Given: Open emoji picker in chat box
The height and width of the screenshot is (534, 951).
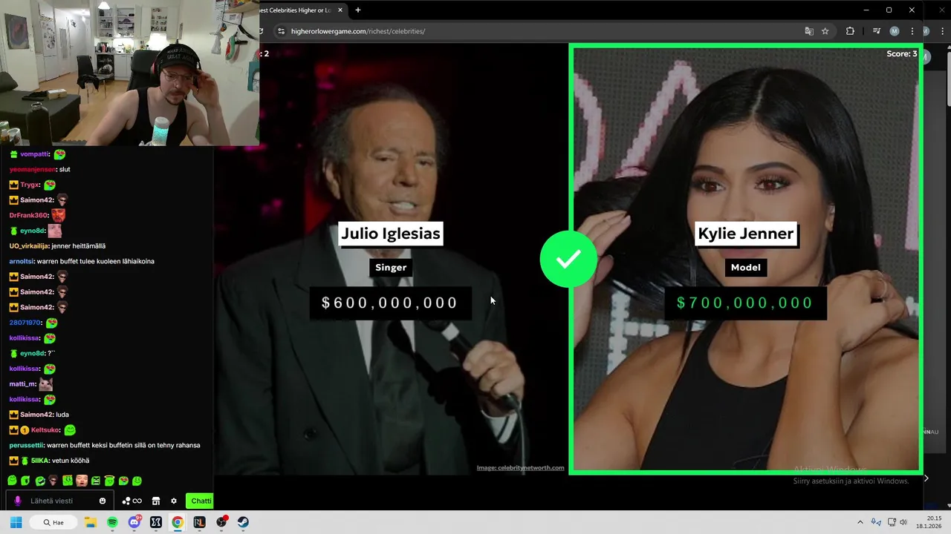Looking at the screenshot, I should click(x=103, y=501).
